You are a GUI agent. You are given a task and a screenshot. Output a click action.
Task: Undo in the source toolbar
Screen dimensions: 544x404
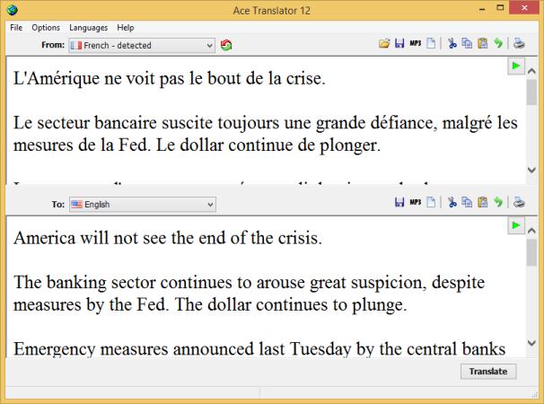498,44
